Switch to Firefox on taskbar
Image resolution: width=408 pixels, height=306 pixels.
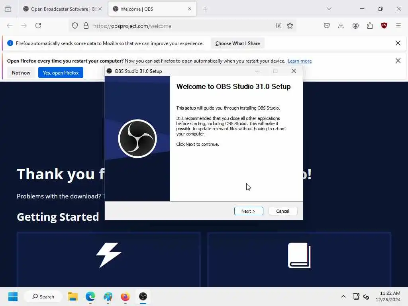click(x=126, y=296)
